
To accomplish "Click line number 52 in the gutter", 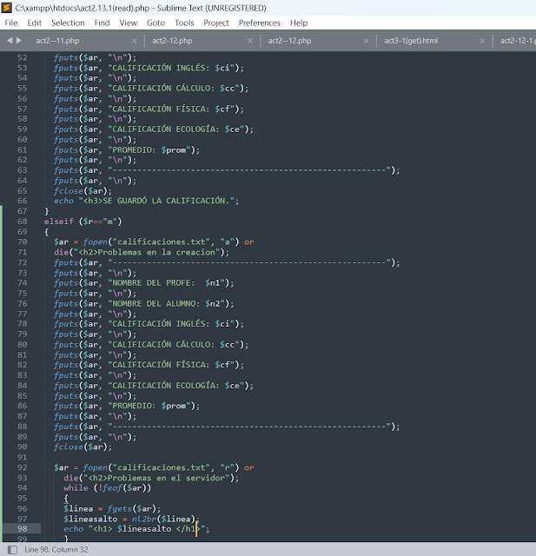I will (23, 57).
